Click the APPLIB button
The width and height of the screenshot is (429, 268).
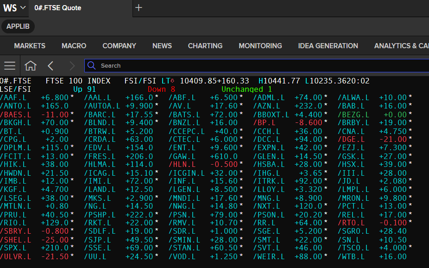(x=18, y=26)
